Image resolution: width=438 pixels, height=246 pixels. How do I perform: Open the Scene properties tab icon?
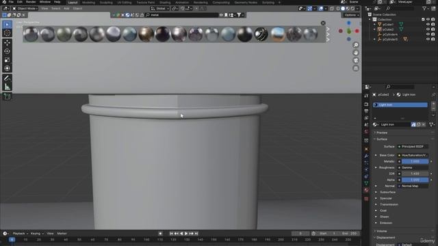pyautogui.click(x=366, y=124)
